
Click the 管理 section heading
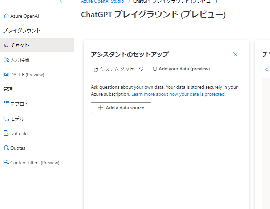click(x=8, y=89)
